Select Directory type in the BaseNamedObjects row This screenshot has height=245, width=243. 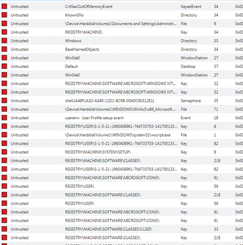(189, 49)
